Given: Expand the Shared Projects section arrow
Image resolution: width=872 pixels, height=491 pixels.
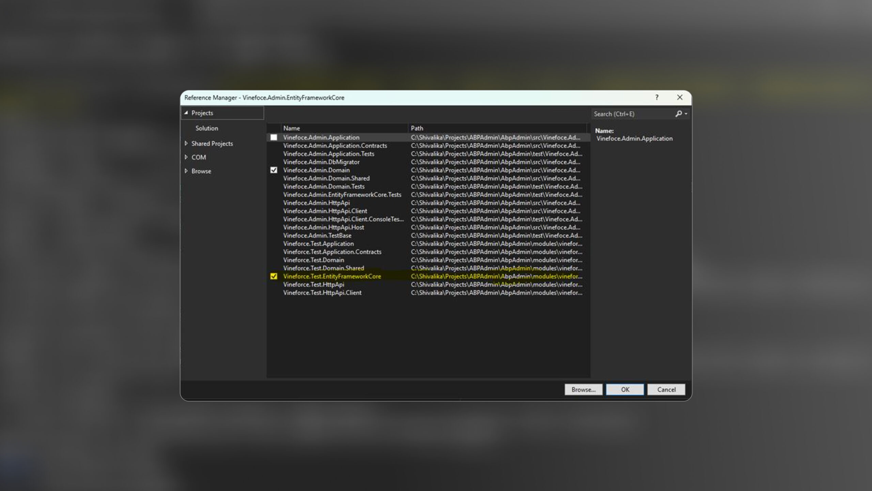Looking at the screenshot, I should [x=186, y=144].
